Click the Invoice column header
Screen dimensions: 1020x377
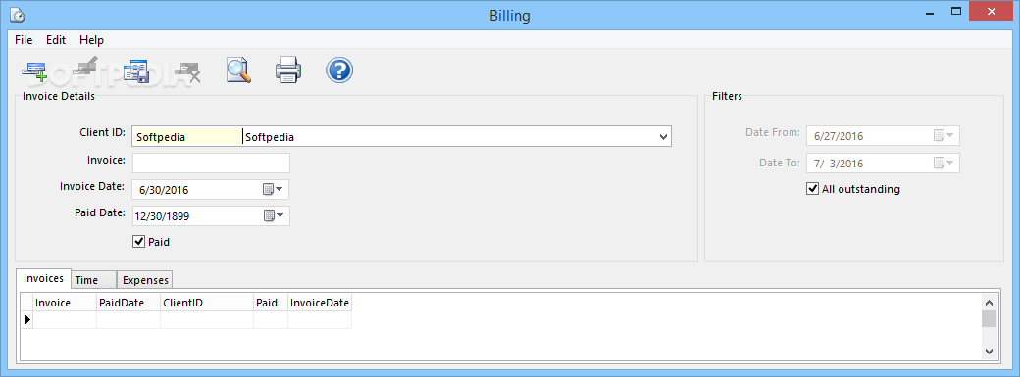pos(65,303)
